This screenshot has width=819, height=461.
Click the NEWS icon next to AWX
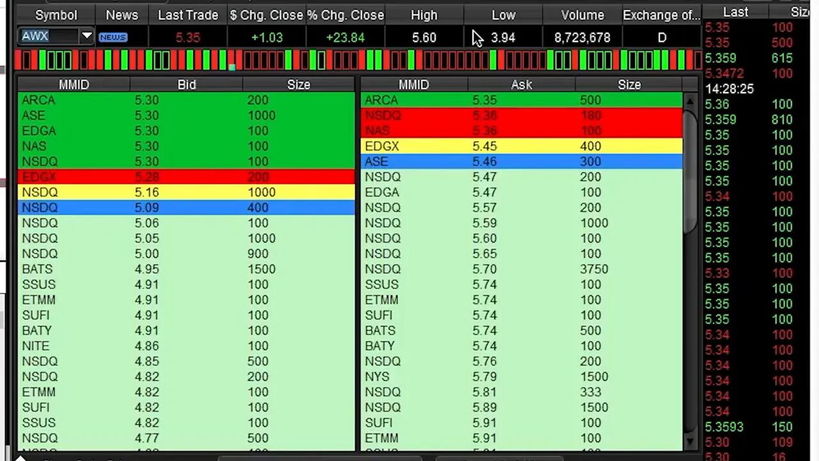click(x=113, y=37)
